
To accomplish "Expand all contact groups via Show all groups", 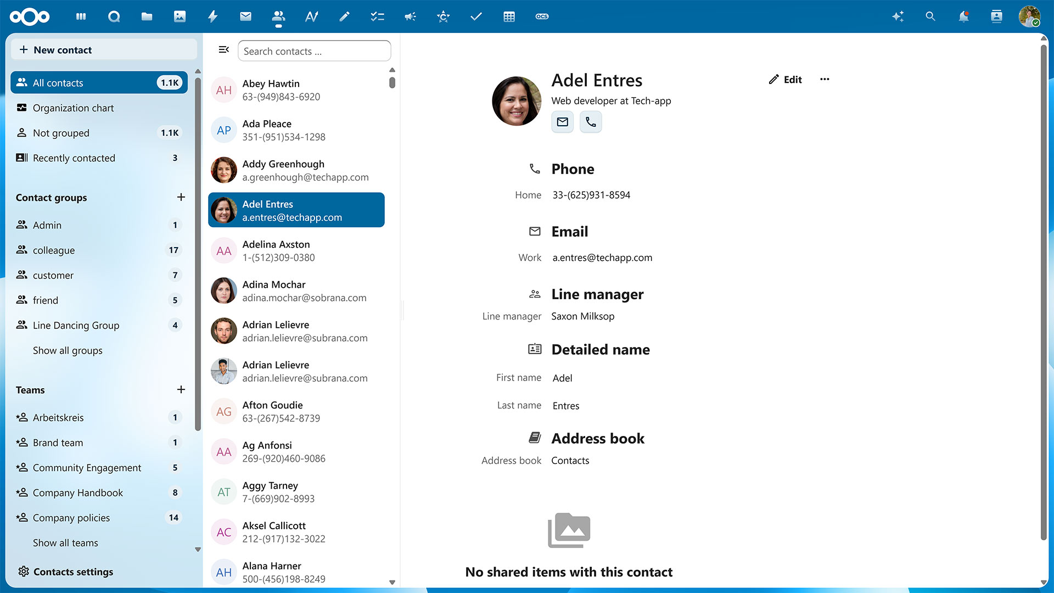I will [67, 350].
